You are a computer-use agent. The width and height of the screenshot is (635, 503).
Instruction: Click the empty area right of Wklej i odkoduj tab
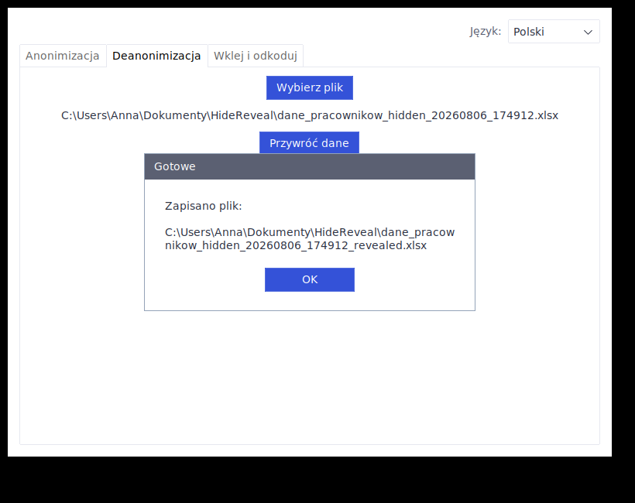point(449,56)
